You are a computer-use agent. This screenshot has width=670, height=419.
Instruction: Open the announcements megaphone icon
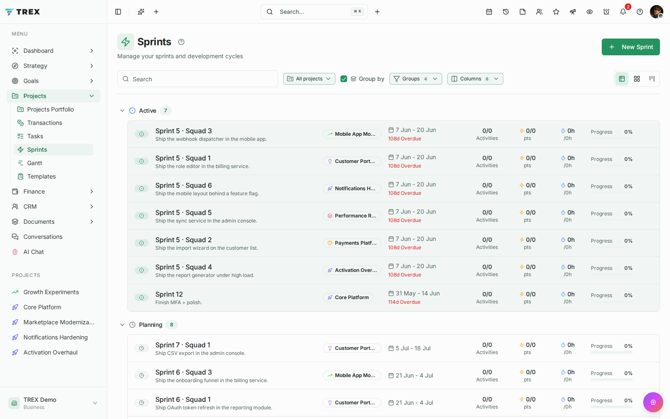573,12
